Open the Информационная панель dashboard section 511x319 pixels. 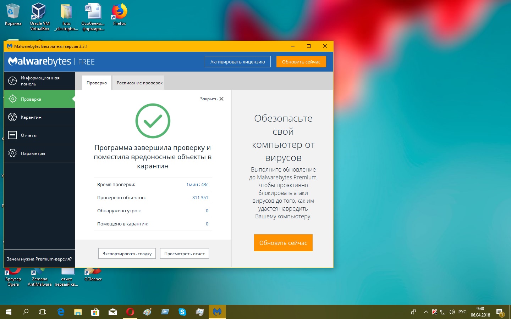pos(39,81)
